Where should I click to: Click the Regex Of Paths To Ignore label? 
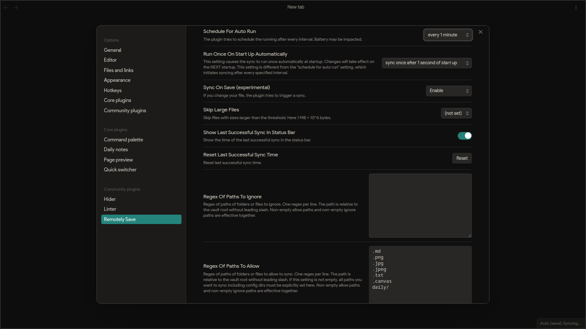(x=233, y=197)
